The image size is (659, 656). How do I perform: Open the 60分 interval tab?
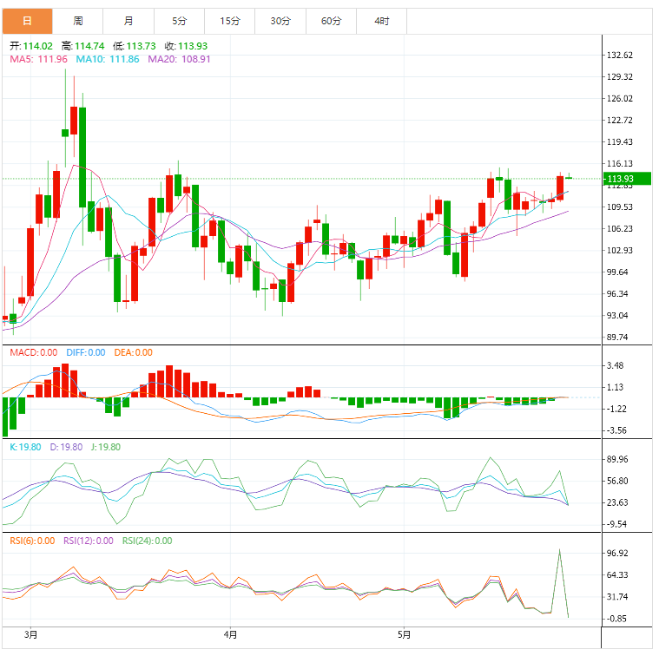tap(331, 21)
